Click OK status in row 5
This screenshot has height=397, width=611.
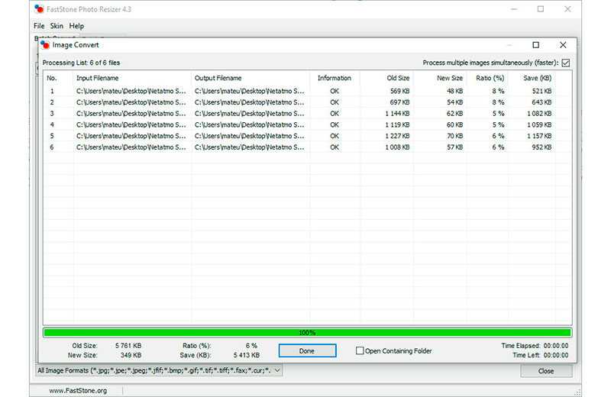point(335,136)
